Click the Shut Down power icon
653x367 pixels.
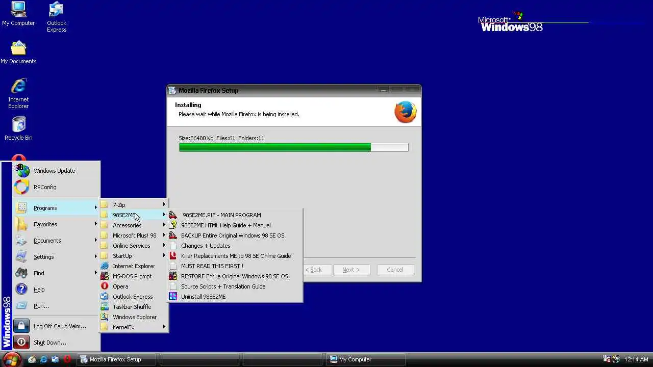pyautogui.click(x=21, y=343)
